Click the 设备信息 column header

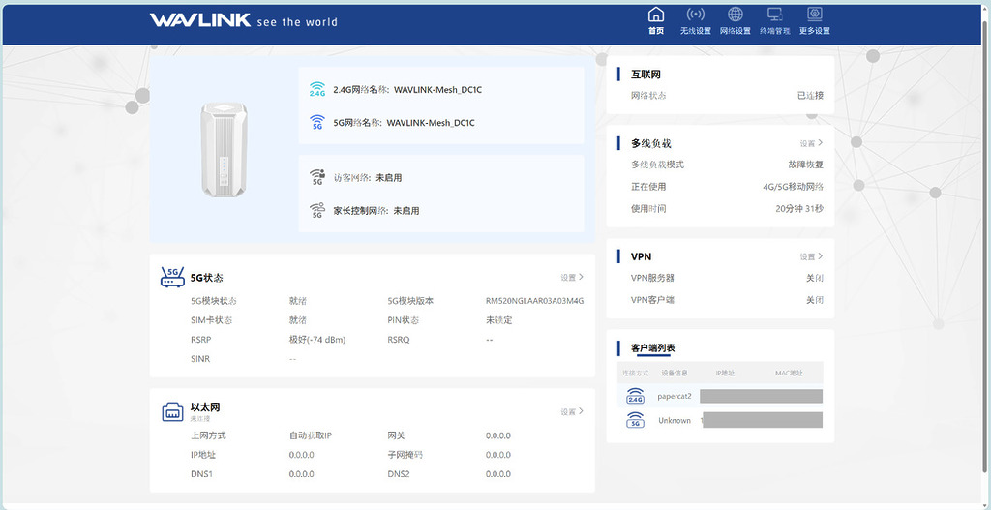(x=675, y=373)
